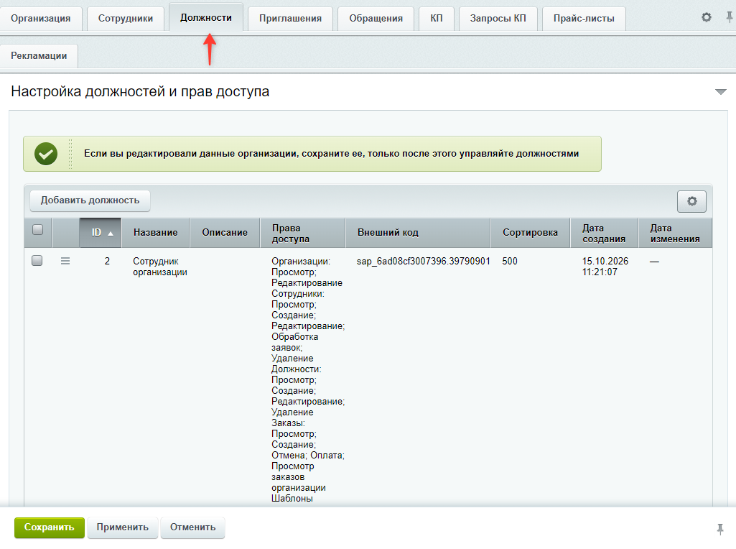Open the Сотрудники tab

point(126,18)
